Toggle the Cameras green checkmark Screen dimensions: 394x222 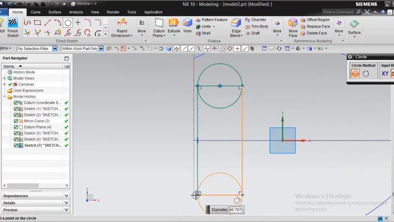10,84
